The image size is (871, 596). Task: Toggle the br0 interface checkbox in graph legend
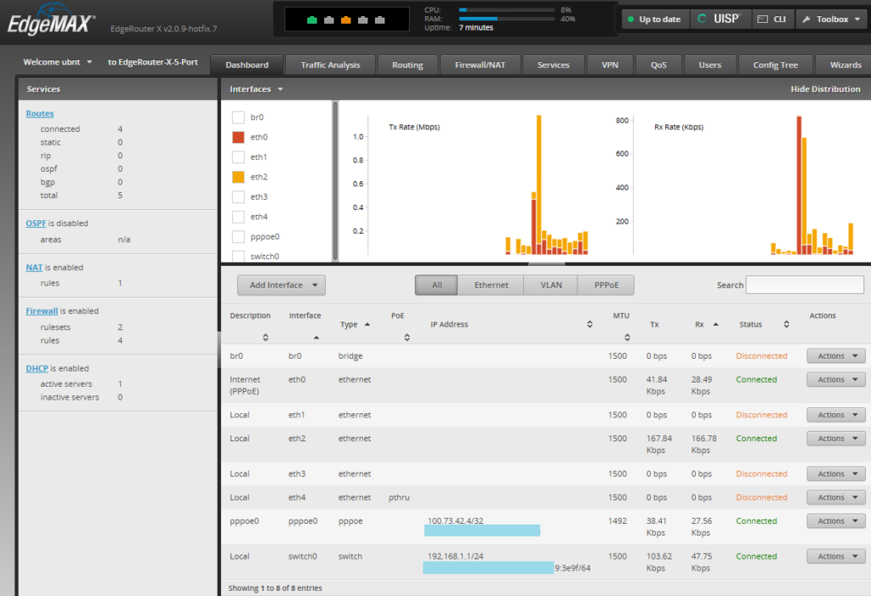tap(238, 117)
